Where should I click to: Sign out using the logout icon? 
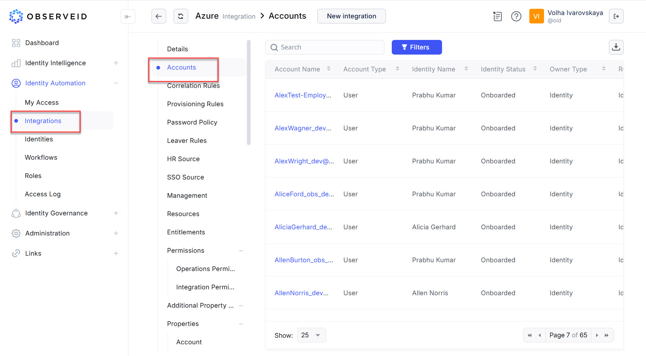[x=616, y=16]
